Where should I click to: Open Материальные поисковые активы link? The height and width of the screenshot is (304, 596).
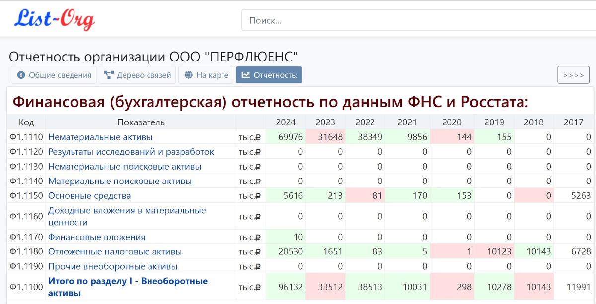pos(120,181)
